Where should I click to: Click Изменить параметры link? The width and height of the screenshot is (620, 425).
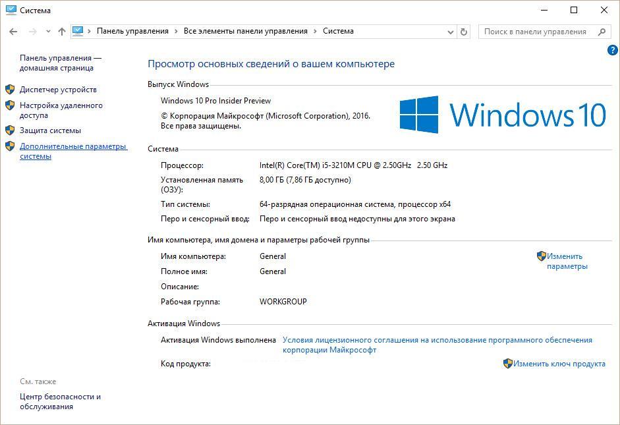pos(567,262)
